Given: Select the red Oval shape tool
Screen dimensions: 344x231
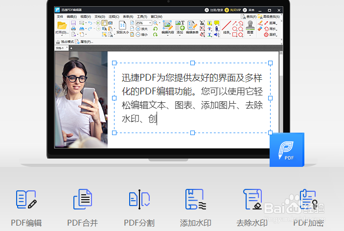Looking at the screenshot, I should [234, 29].
